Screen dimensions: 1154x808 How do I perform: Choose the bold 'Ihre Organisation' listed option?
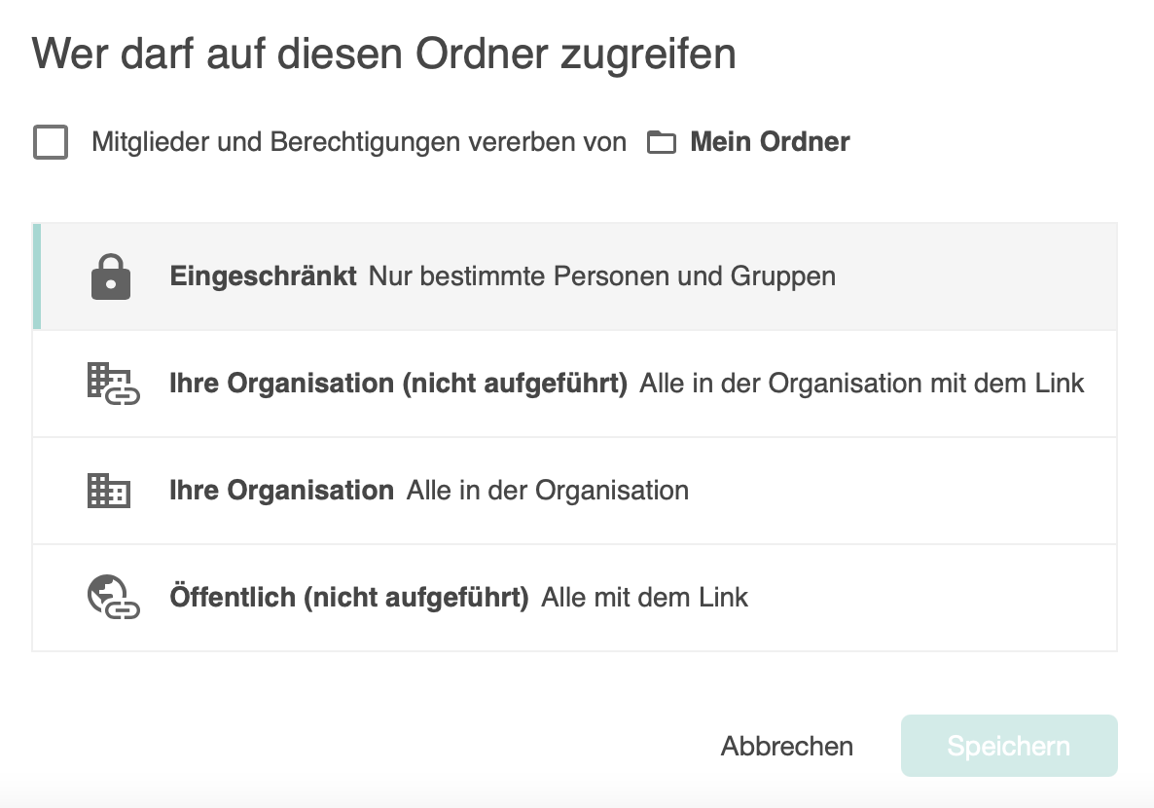(281, 491)
